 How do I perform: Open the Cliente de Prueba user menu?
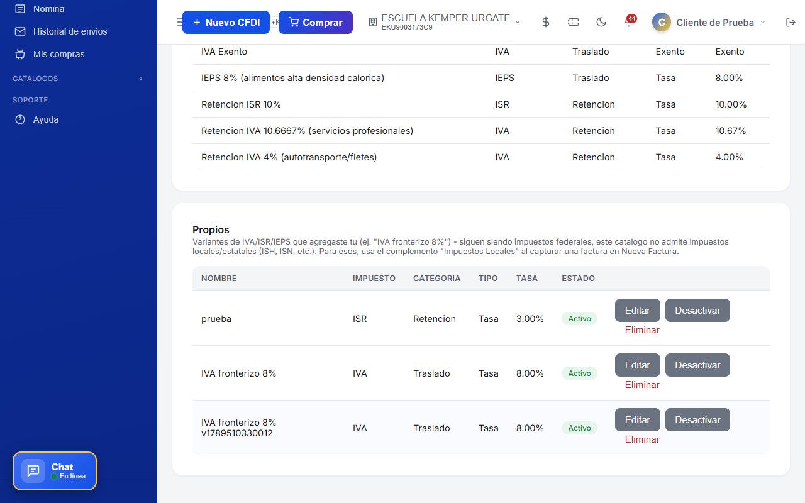pyautogui.click(x=709, y=22)
